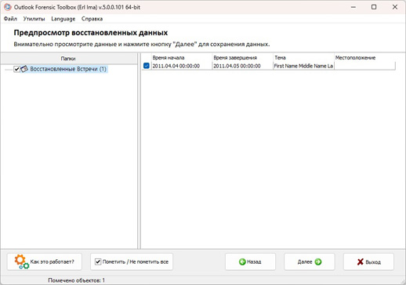Open the Утилиты menu

pos(34,19)
